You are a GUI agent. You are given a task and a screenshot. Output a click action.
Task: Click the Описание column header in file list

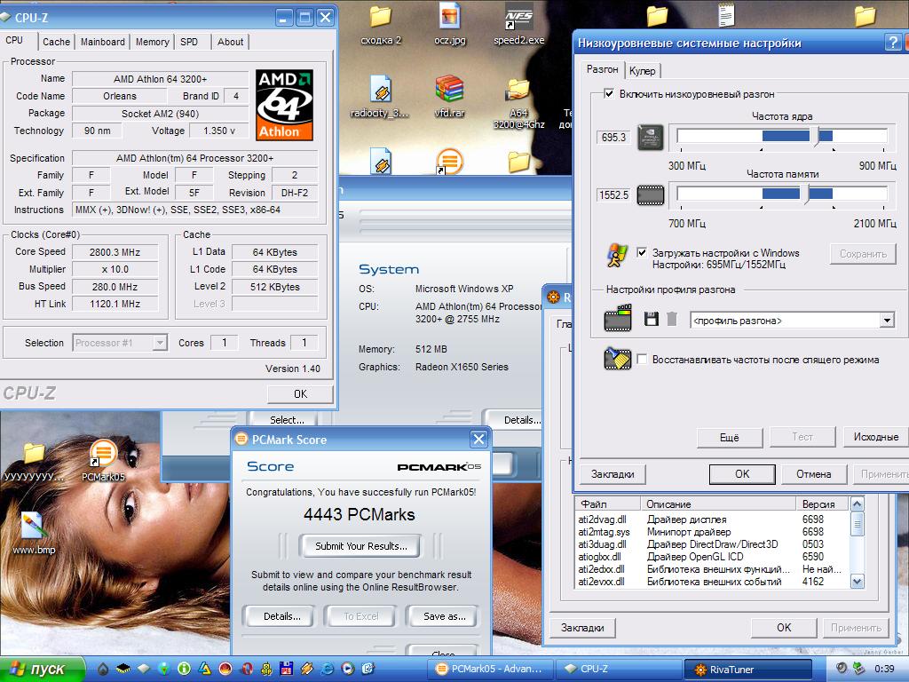[717, 504]
